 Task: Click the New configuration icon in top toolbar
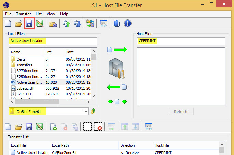pos(8,23)
